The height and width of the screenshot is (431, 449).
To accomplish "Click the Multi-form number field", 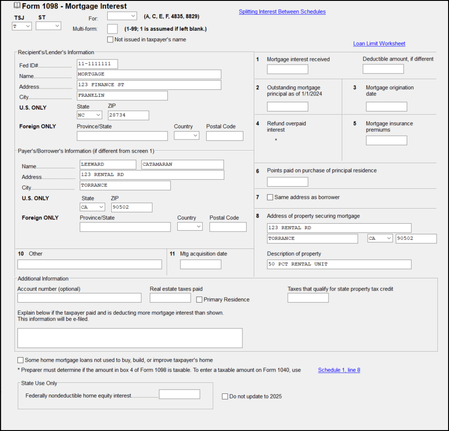I will click(x=113, y=29).
